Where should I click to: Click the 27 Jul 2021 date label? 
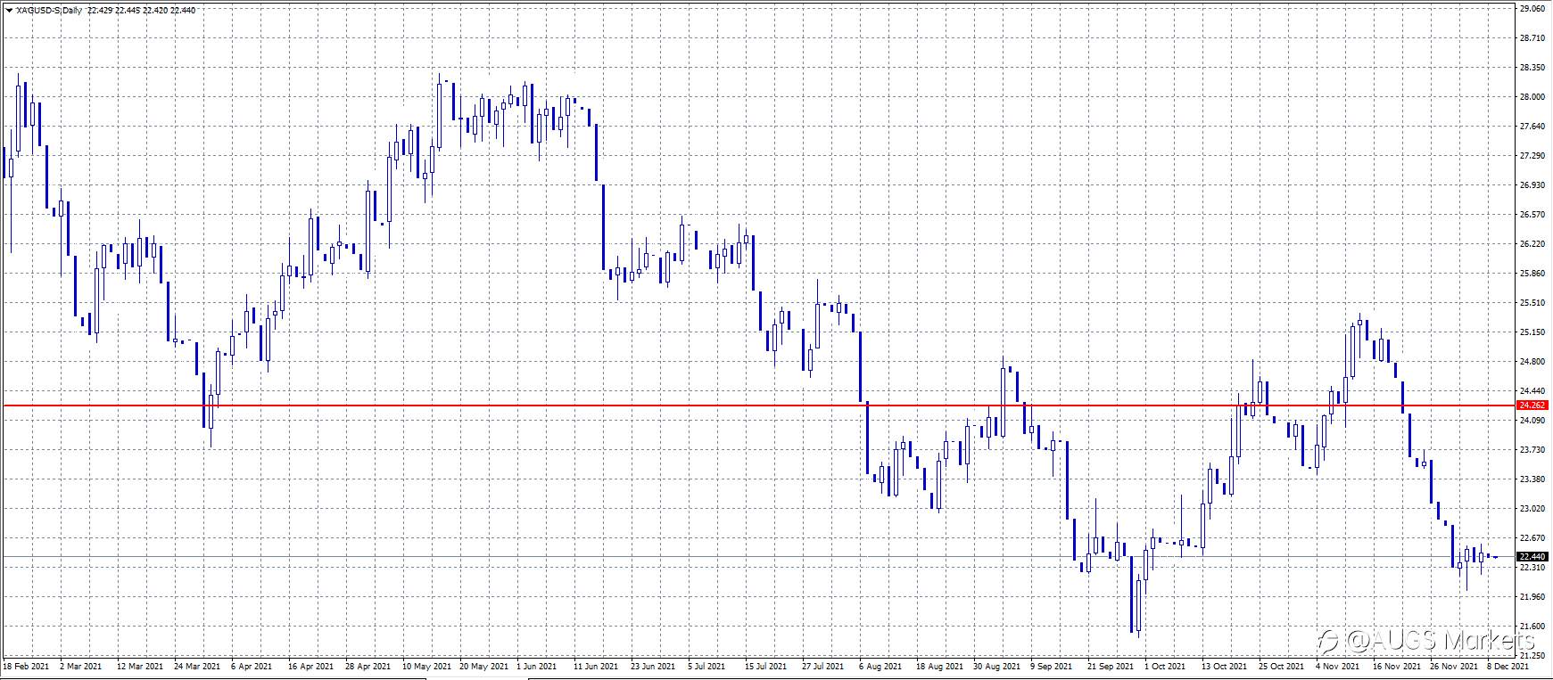coord(822,666)
